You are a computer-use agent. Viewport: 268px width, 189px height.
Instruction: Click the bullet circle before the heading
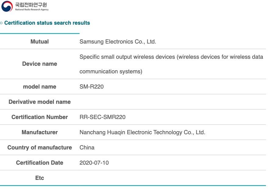[1, 23]
